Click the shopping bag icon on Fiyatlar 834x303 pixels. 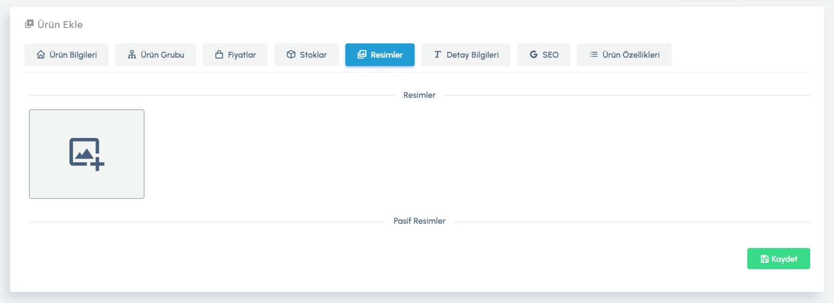(219, 55)
